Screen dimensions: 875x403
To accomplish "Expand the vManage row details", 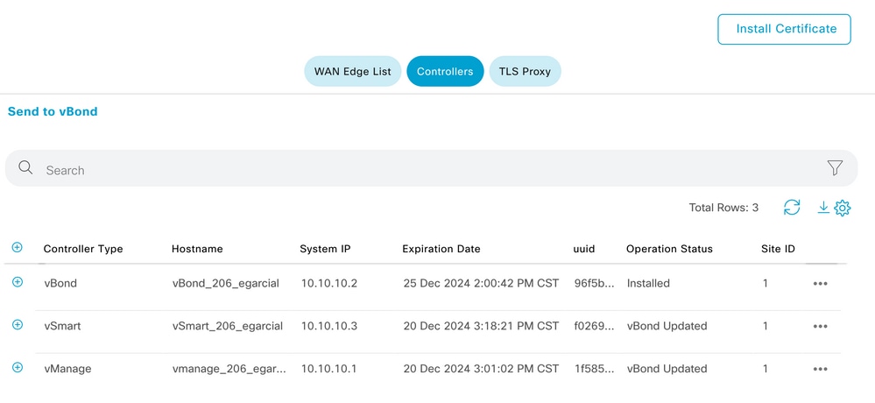I will [x=18, y=367].
